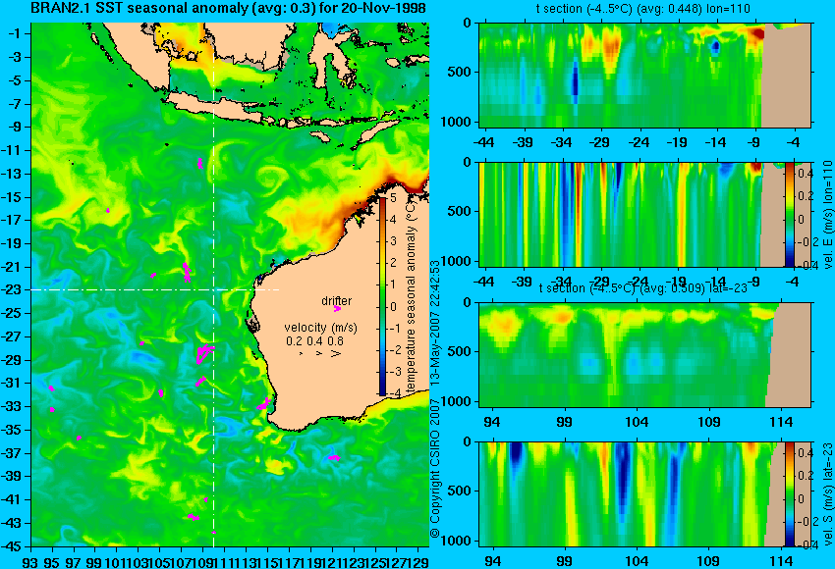
Task: Click the 't section ... lon=110' title
Action: tap(642, 9)
